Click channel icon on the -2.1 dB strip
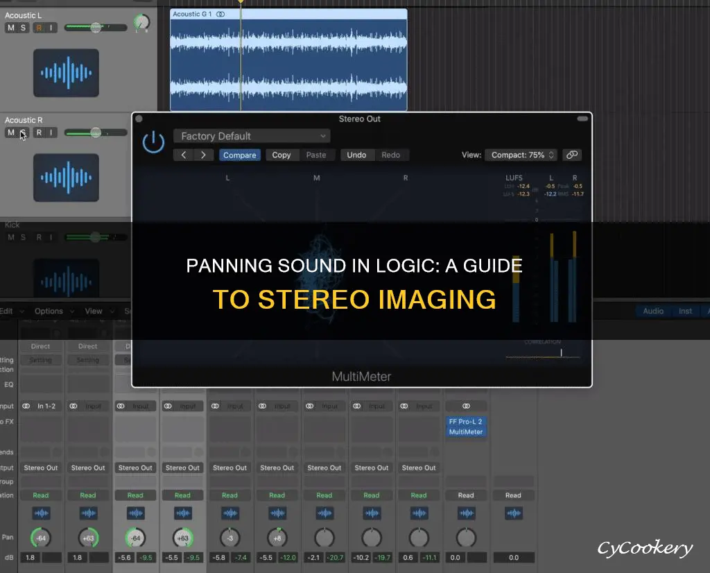The height and width of the screenshot is (573, 710). point(324,513)
